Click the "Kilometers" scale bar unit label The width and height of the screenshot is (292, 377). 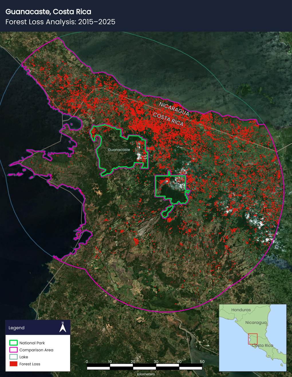pos(146,374)
